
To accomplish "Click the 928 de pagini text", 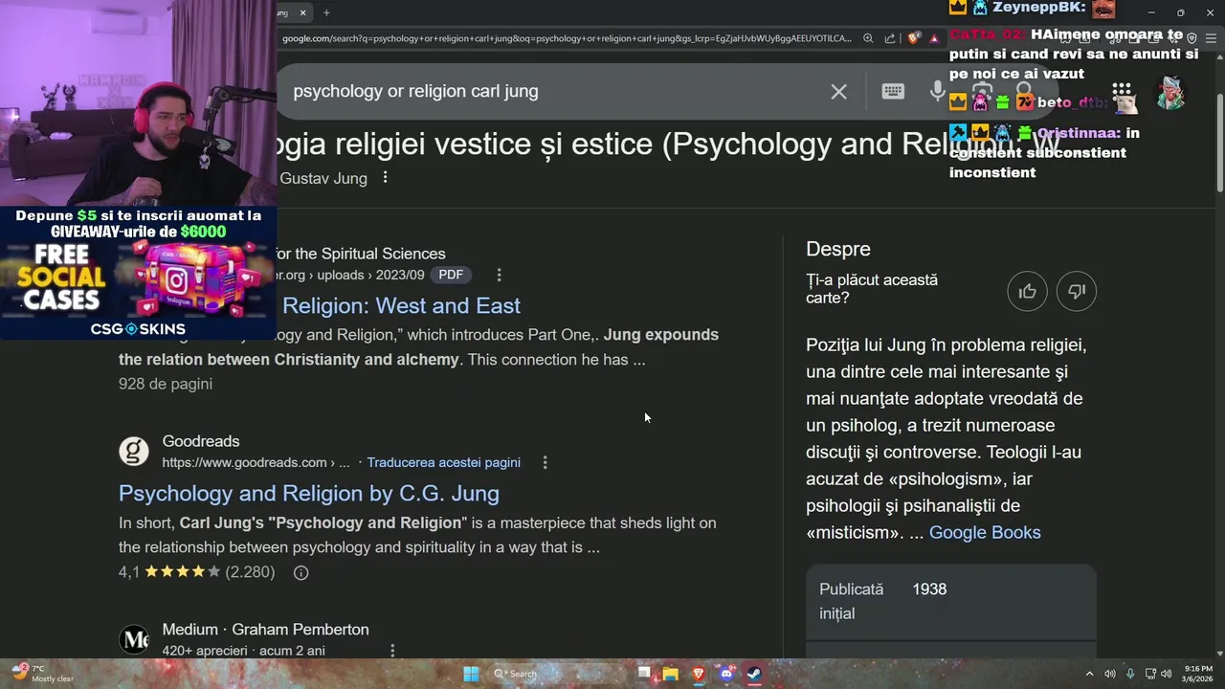I will click(x=166, y=384).
